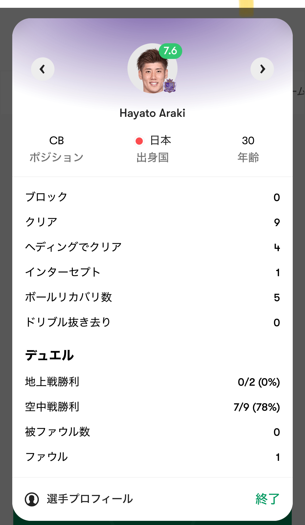This screenshot has height=525, width=305.
Task: Tap the Hayato Araki name heading
Action: tap(152, 113)
